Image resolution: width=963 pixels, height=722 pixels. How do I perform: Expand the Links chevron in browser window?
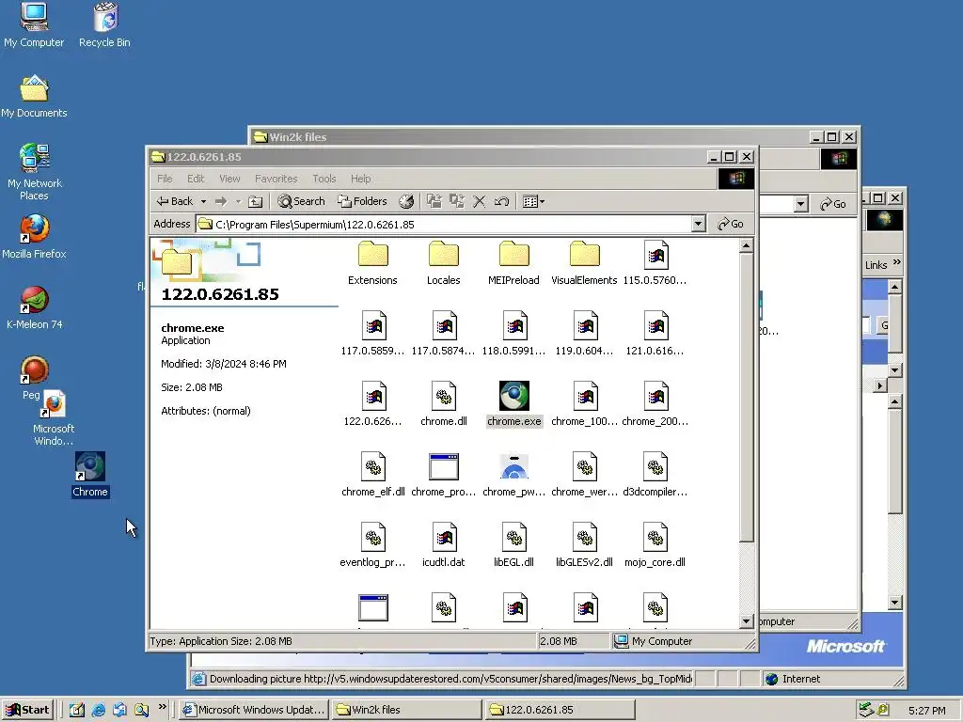coord(896,263)
